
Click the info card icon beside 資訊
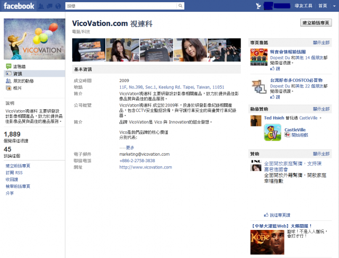(x=8, y=73)
